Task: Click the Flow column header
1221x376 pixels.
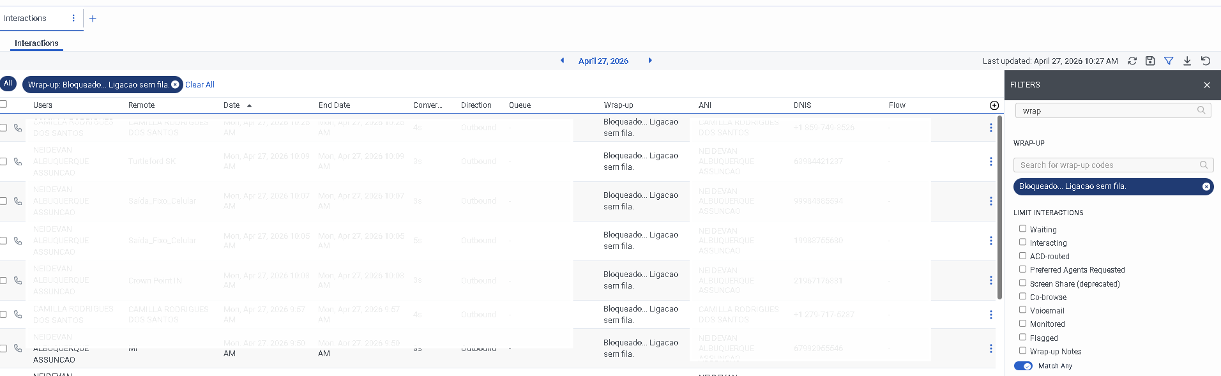Action: tap(897, 105)
